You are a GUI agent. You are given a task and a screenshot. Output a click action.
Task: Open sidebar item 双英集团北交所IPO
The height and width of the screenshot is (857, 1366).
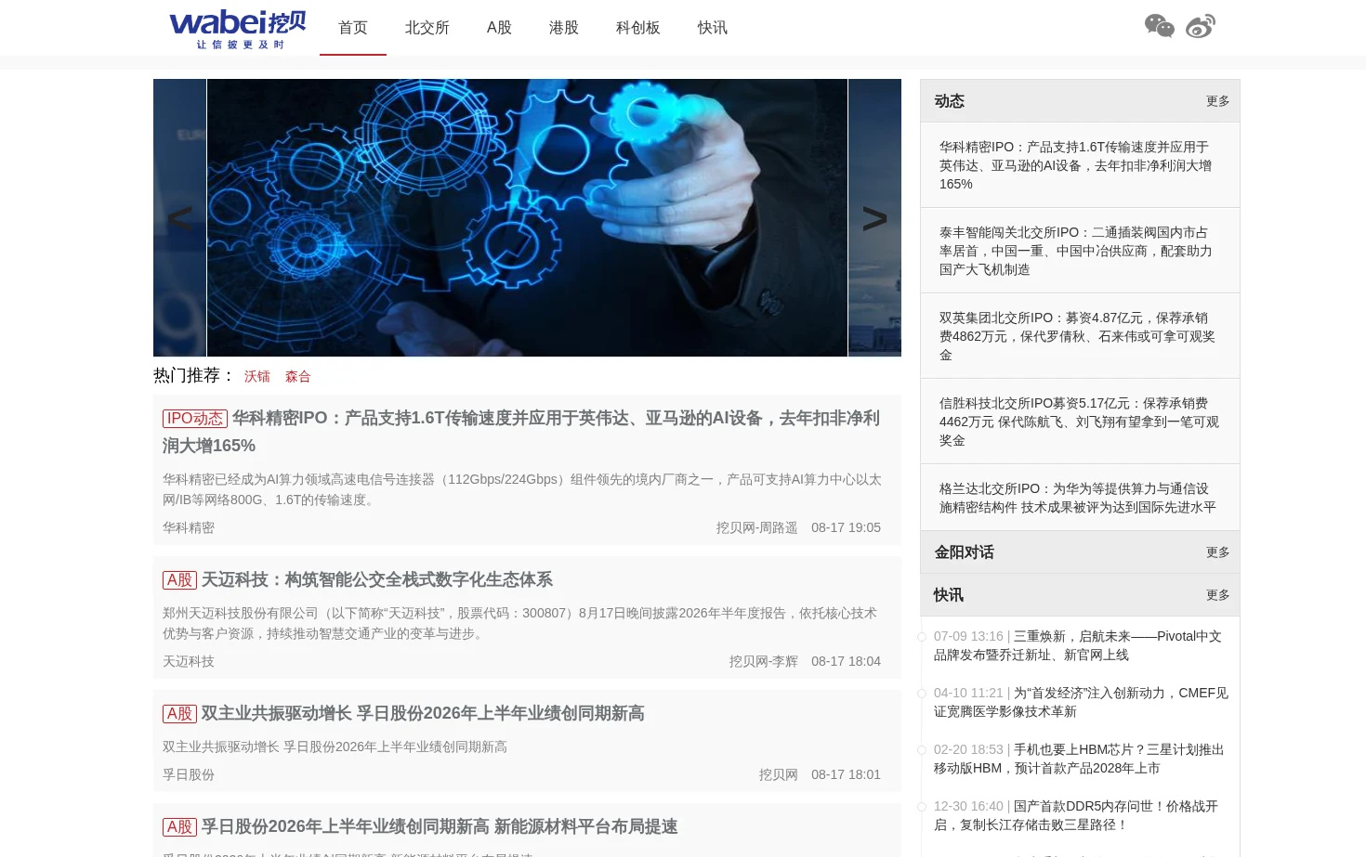tap(1076, 336)
